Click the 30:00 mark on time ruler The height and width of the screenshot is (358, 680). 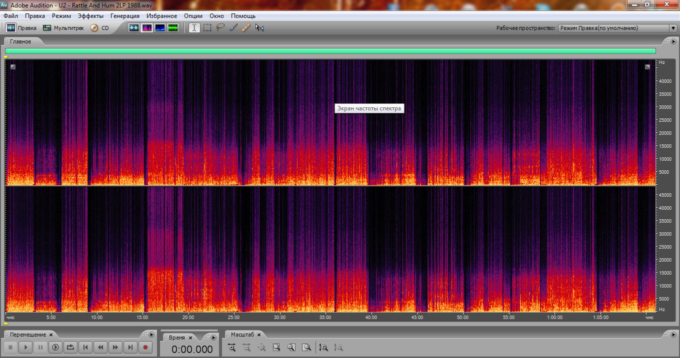pyautogui.click(x=279, y=317)
